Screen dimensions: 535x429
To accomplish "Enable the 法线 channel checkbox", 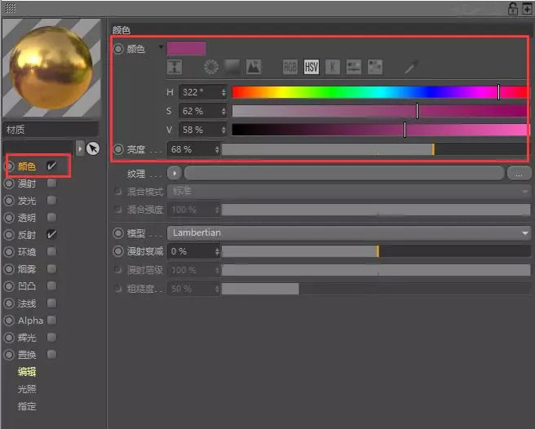I will pyautogui.click(x=51, y=303).
